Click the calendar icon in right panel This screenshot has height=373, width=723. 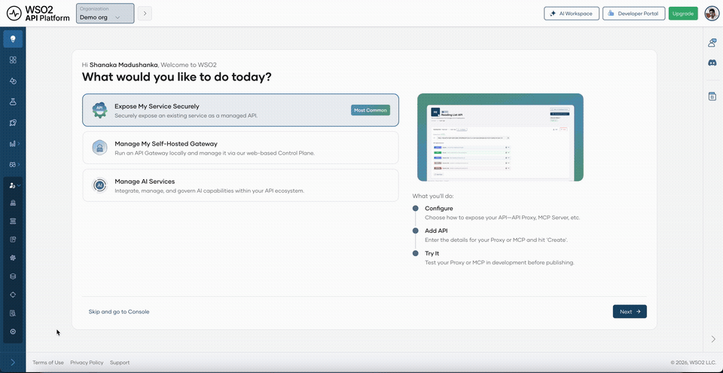click(x=712, y=96)
